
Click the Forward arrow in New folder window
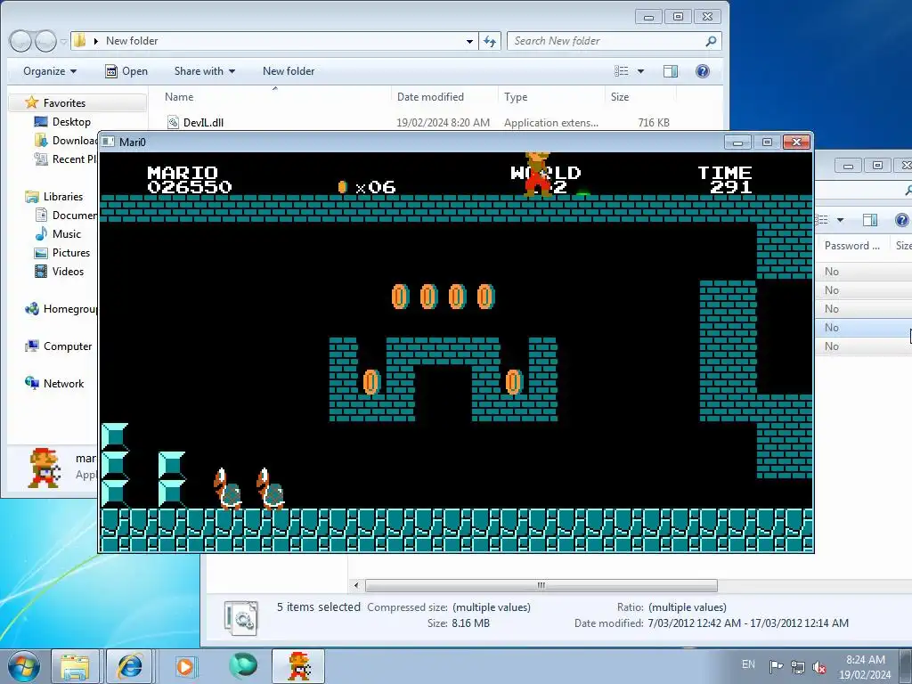pos(45,41)
